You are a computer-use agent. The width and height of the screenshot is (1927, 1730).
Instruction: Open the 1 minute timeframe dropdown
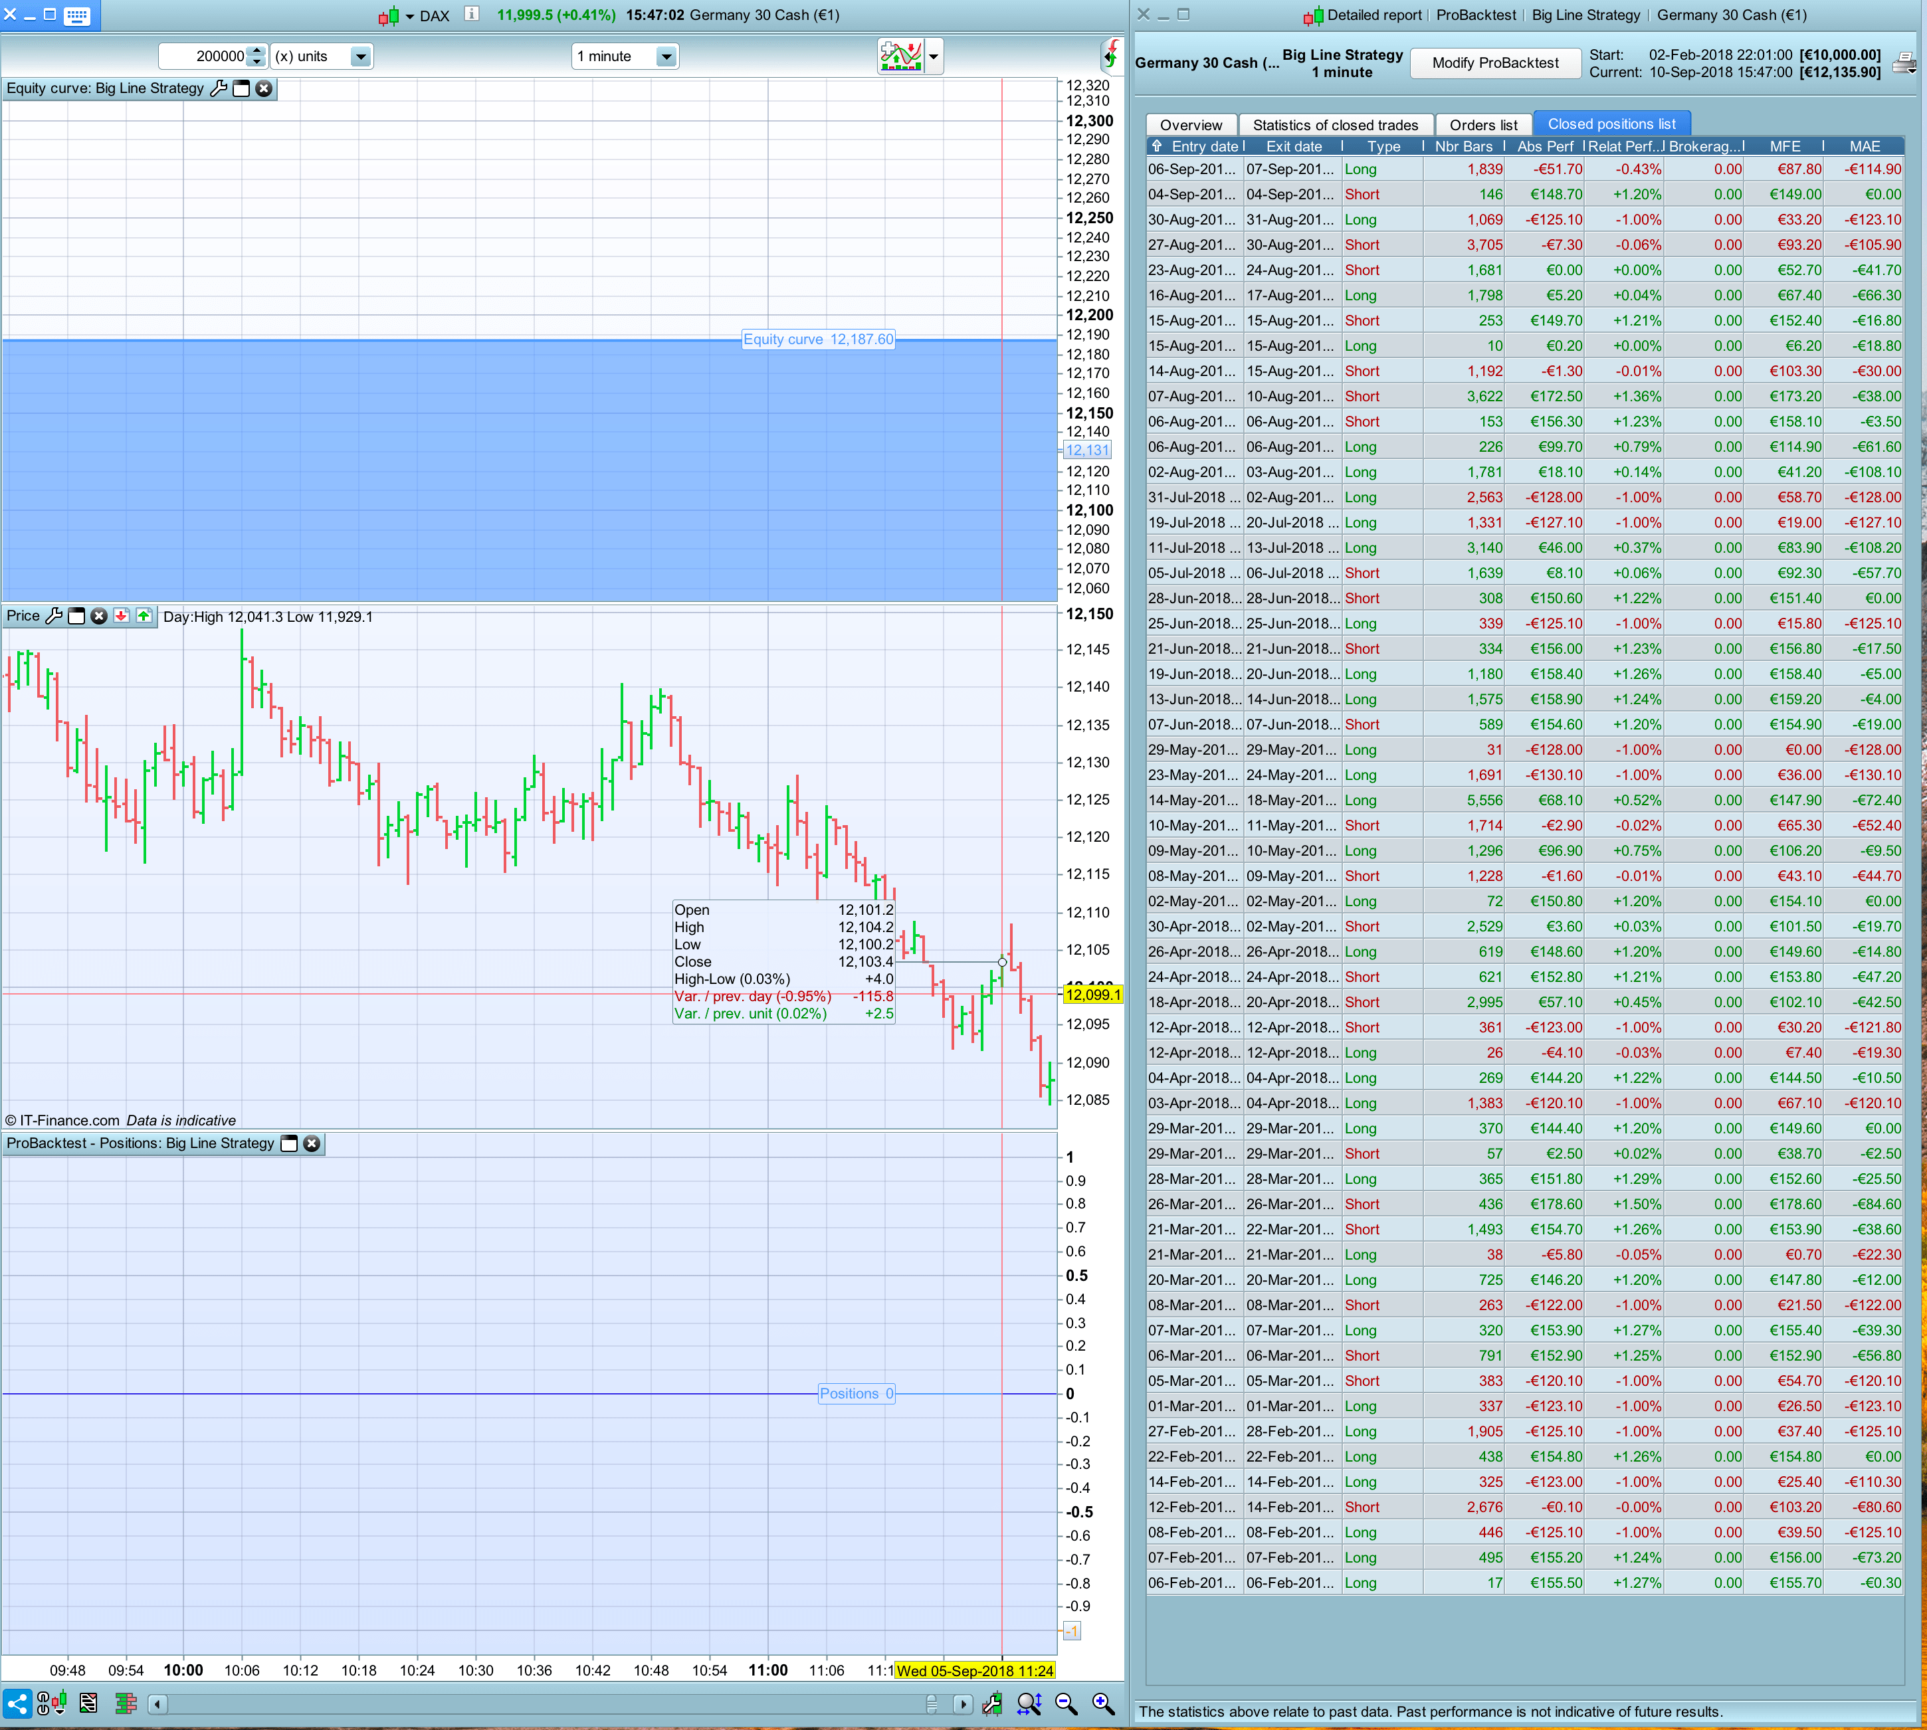point(666,56)
